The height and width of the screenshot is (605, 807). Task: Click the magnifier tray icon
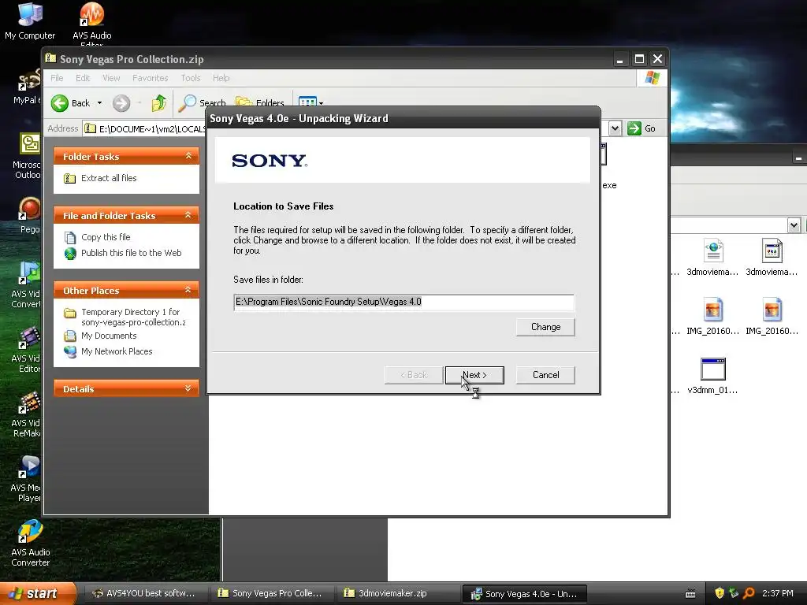click(x=749, y=593)
